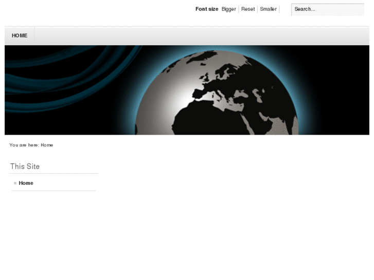
Task: Select the 'You are here: Home' breadcrumb text
Action: [x=31, y=145]
